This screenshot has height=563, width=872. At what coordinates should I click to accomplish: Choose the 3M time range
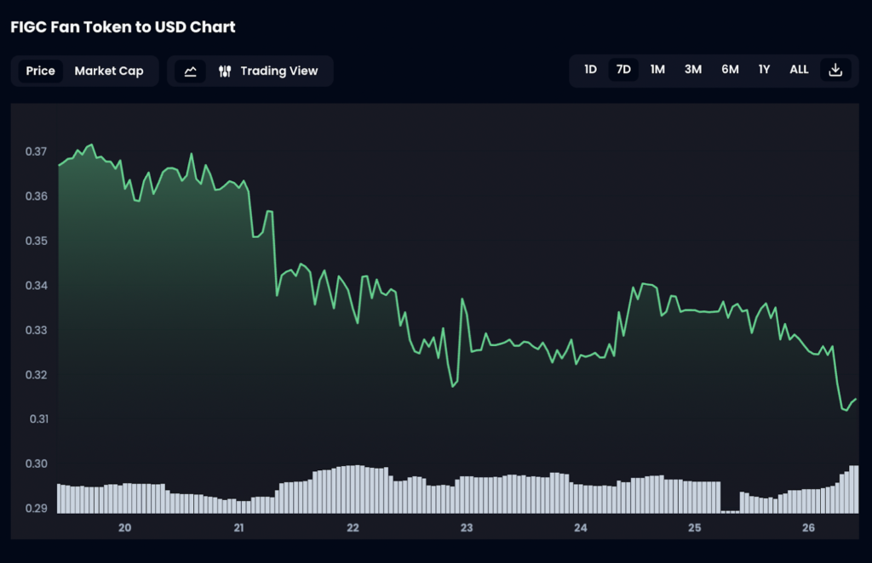693,70
